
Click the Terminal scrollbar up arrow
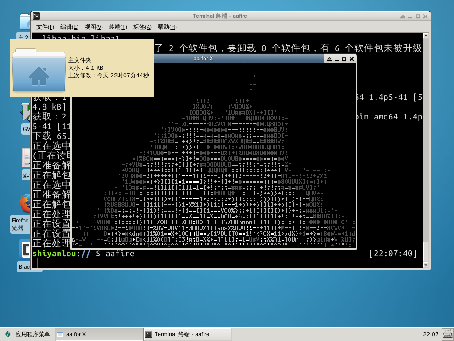[426, 35]
